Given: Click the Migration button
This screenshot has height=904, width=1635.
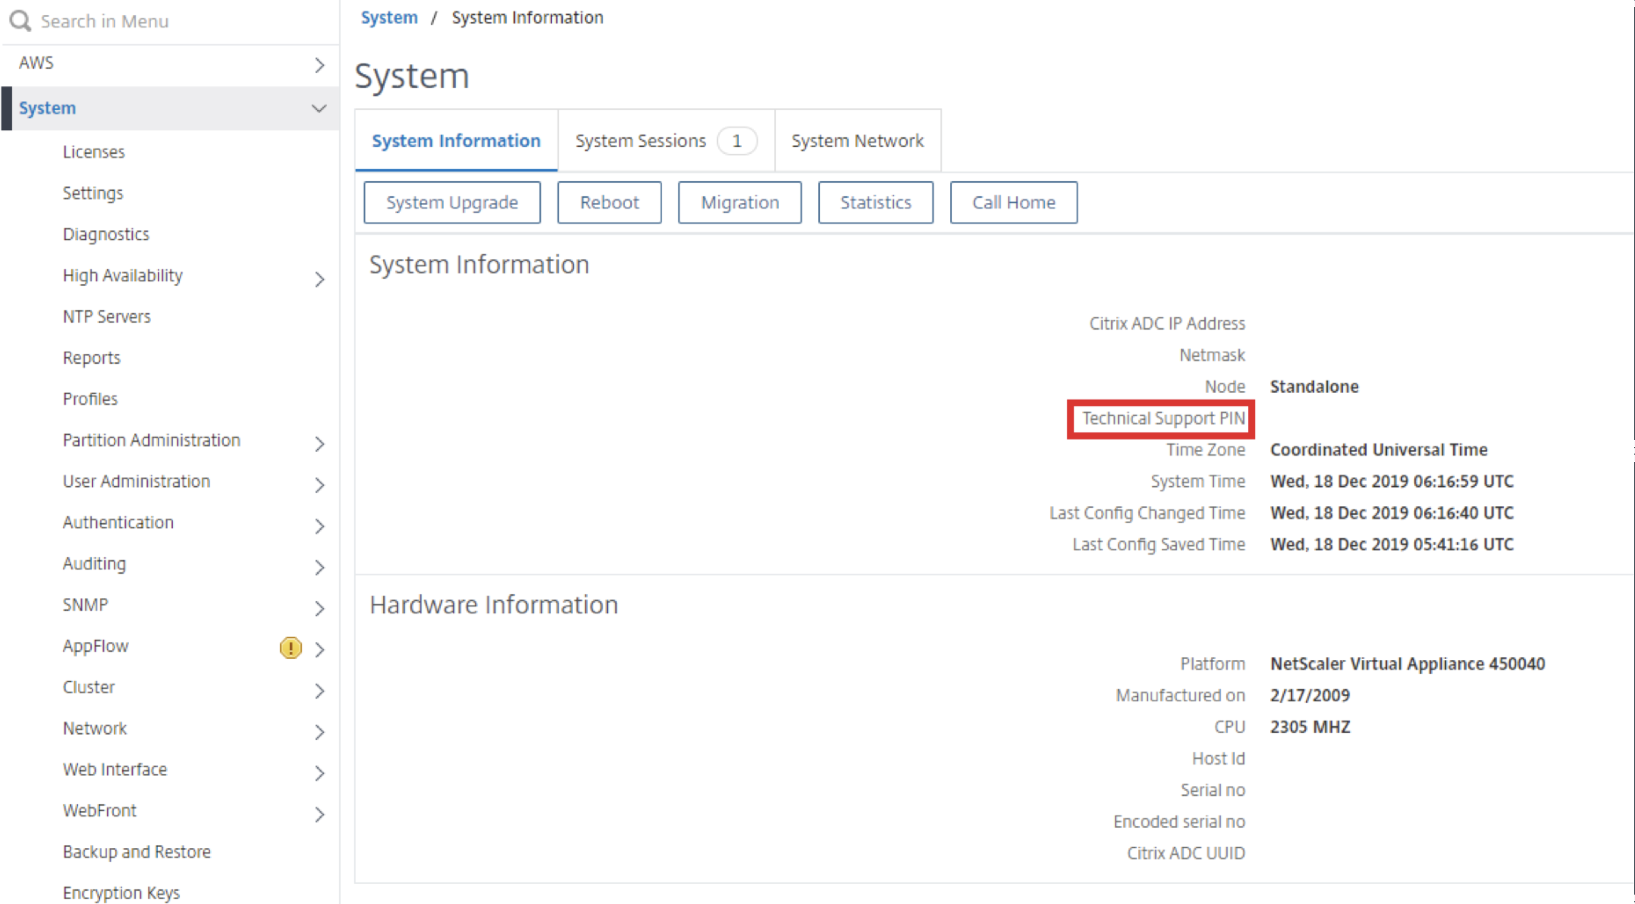Looking at the screenshot, I should (x=739, y=202).
